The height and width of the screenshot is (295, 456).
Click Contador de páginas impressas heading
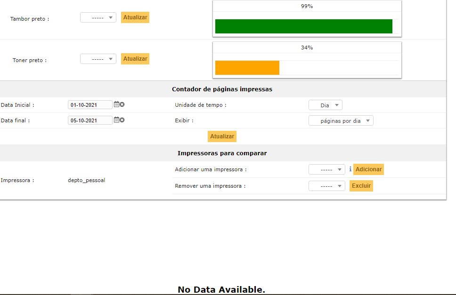pos(222,89)
